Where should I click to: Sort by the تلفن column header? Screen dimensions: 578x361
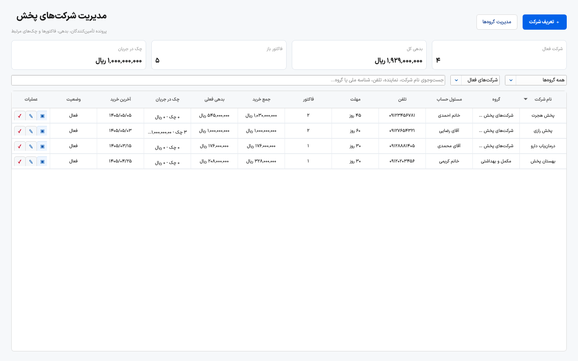[x=402, y=99]
